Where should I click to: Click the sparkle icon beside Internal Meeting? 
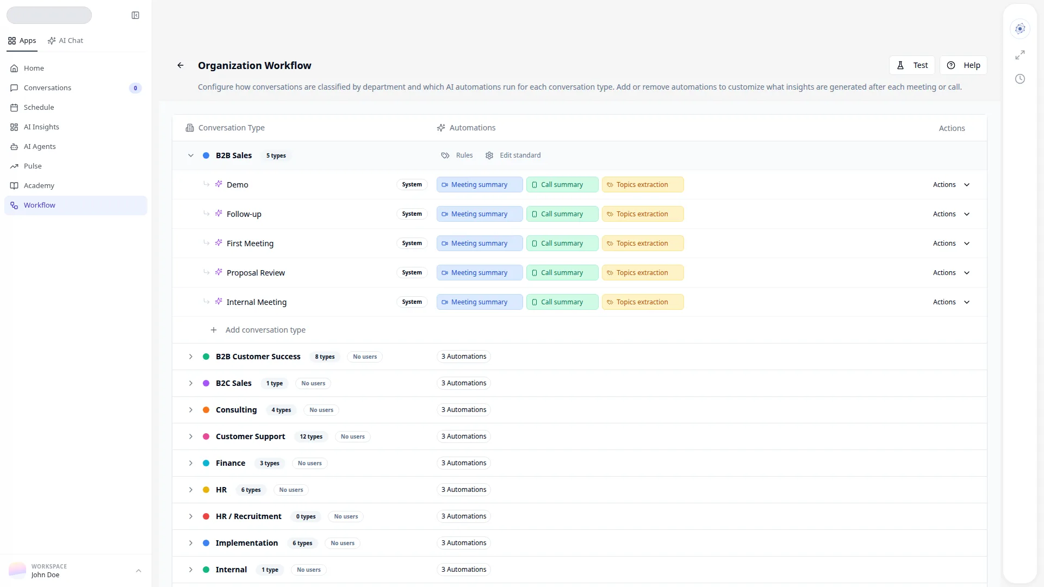click(x=219, y=302)
